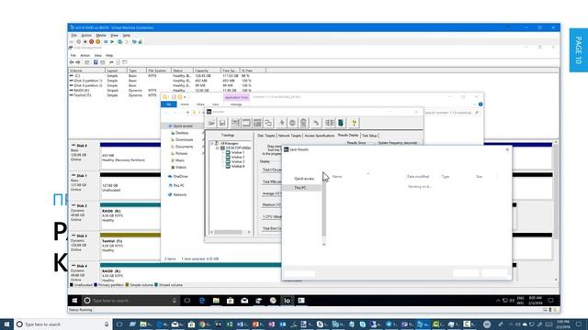Click Iometer's Save (floppy disk) toolbar icon
The image size is (588, 330).
[x=222, y=123]
